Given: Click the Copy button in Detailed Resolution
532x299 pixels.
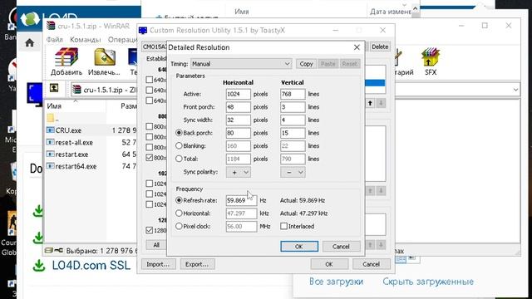Looking at the screenshot, I should coord(306,64).
